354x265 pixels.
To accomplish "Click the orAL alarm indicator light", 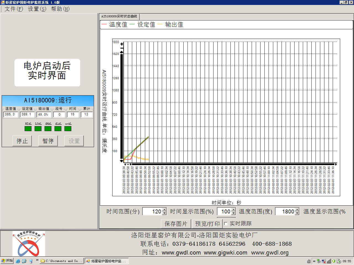I will [x=68, y=129].
